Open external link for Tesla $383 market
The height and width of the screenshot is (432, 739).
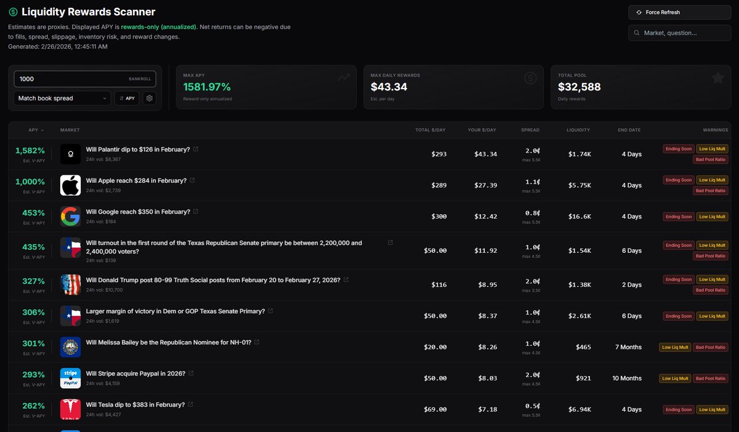tap(190, 404)
